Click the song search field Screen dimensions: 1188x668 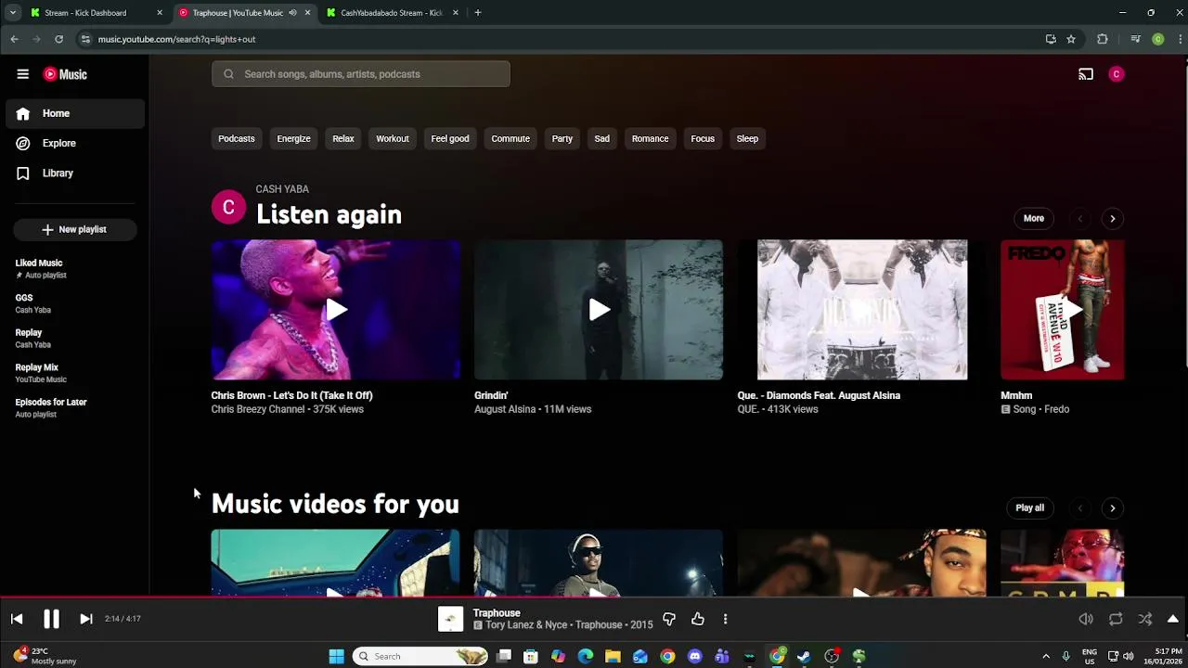tap(361, 74)
